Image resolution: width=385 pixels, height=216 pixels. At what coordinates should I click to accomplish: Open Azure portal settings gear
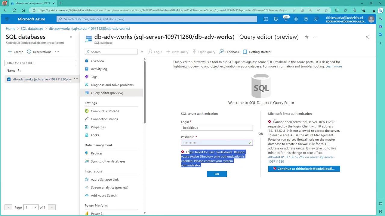point(296,19)
